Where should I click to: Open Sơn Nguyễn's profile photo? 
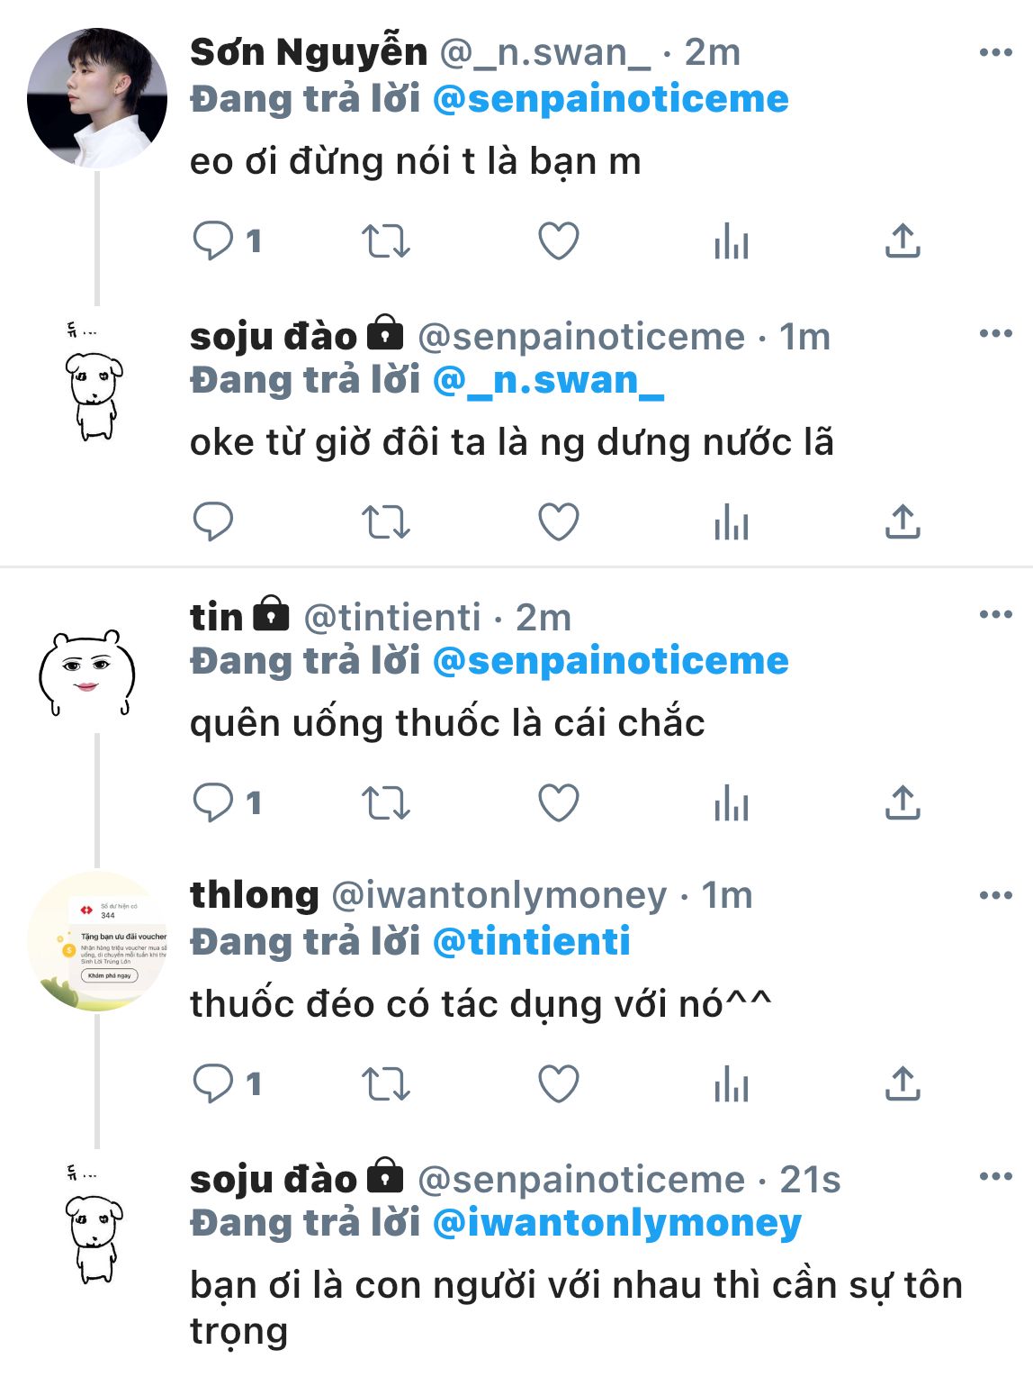tap(97, 98)
